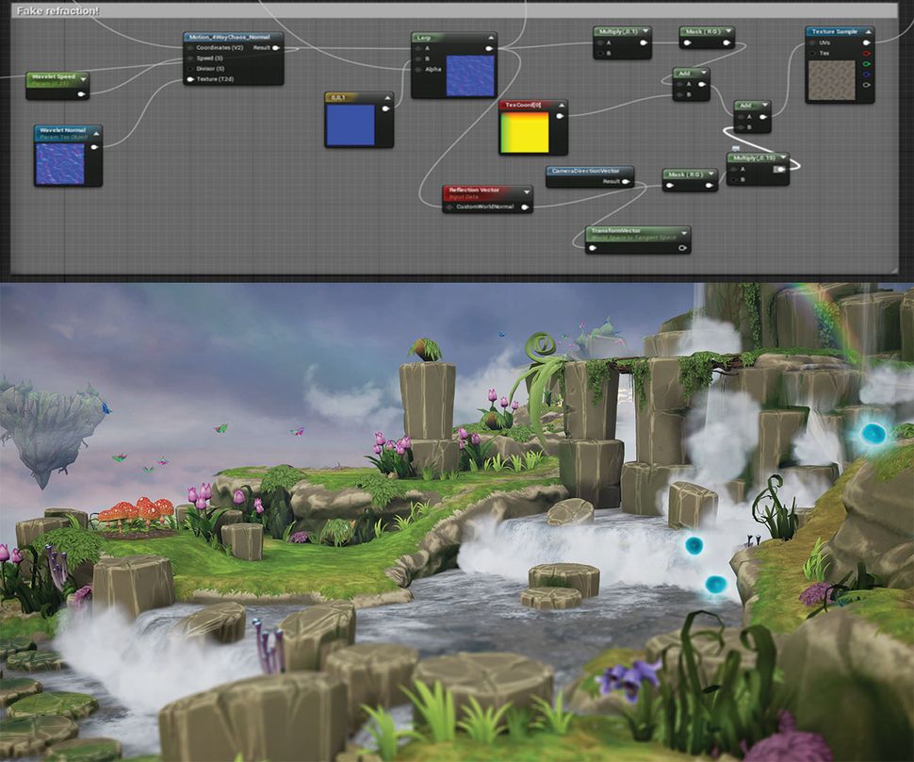Click the Result output pin on CameraDirectionVector
914x762 pixels.
pyautogui.click(x=625, y=181)
